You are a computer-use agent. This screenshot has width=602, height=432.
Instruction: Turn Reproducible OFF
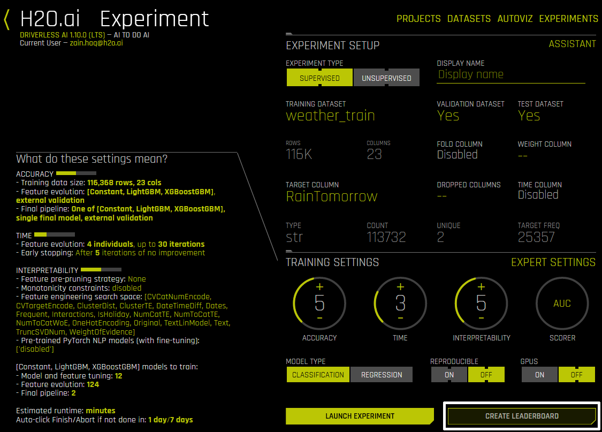(486, 375)
